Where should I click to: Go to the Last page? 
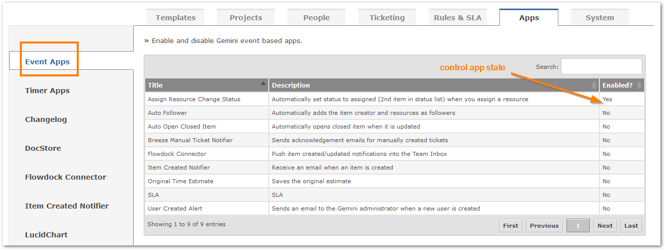[631, 226]
